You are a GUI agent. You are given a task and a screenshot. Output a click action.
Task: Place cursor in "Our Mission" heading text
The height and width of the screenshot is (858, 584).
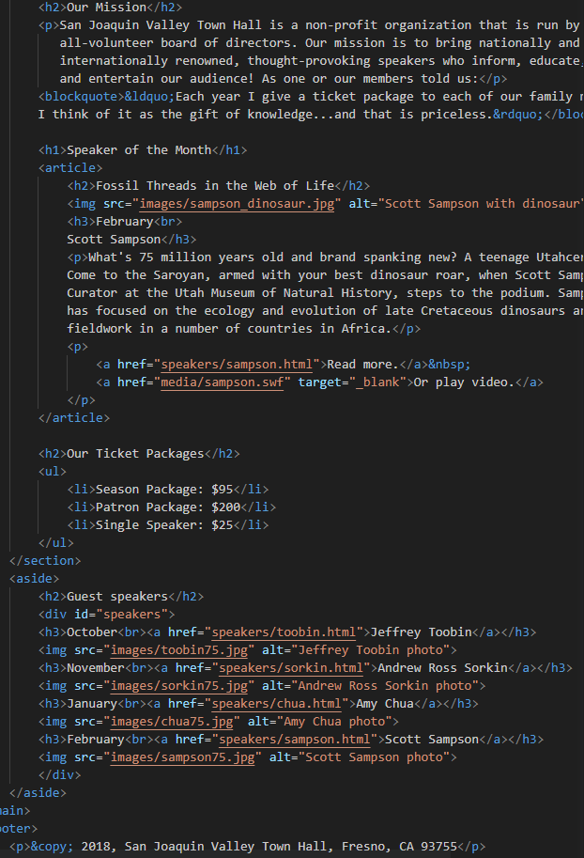pyautogui.click(x=106, y=7)
